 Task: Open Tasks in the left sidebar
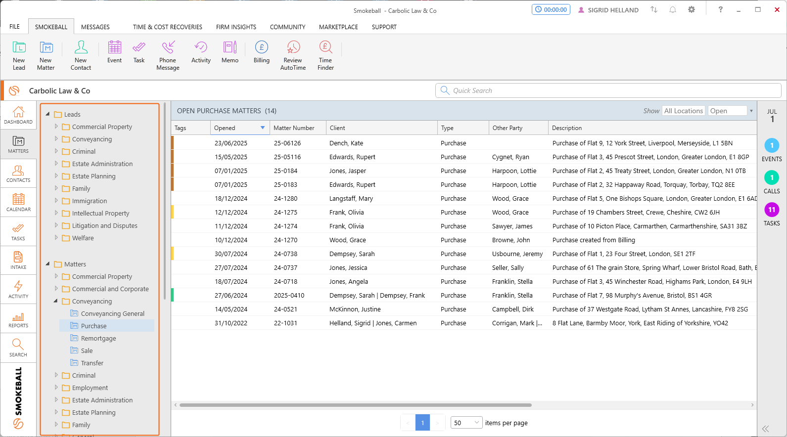(x=18, y=232)
